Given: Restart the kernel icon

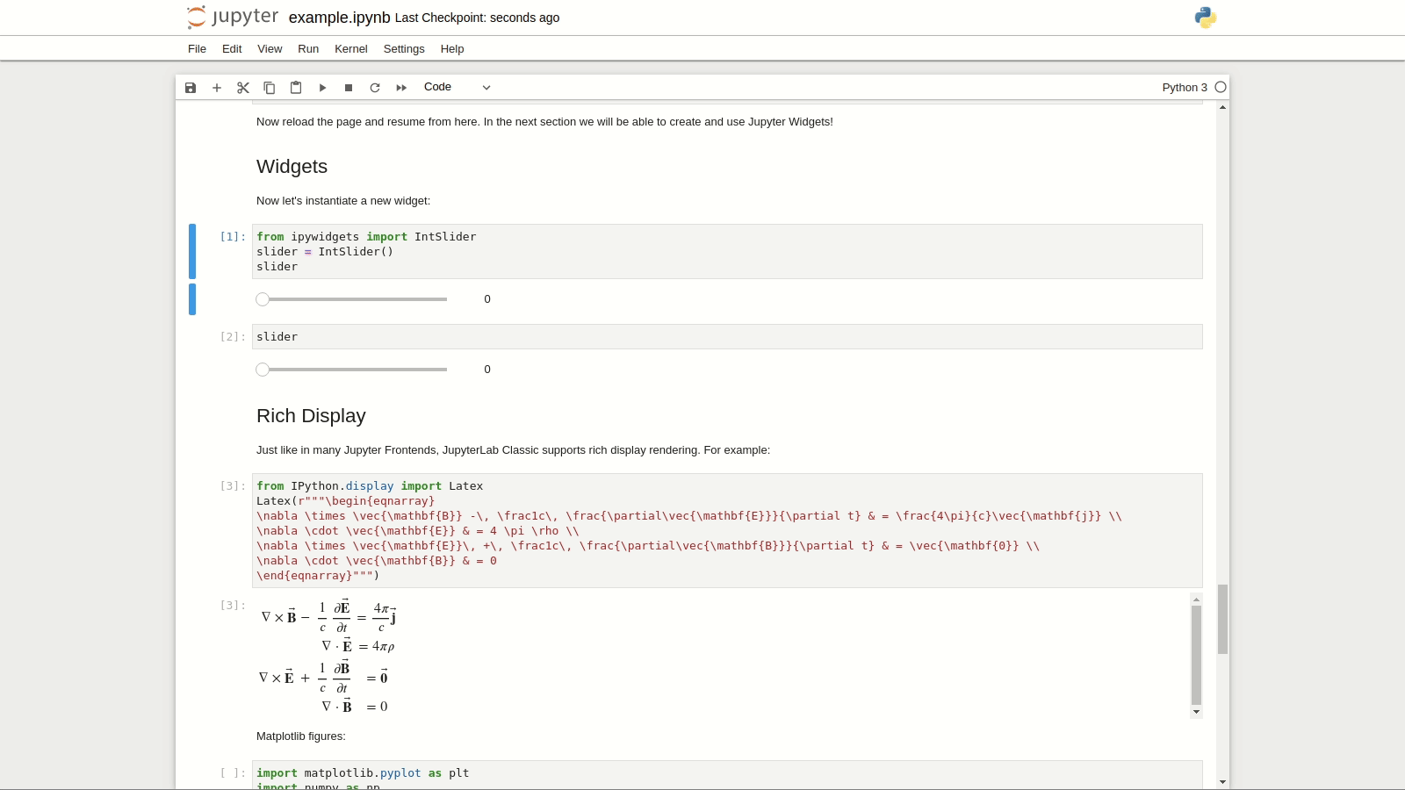Looking at the screenshot, I should [x=375, y=88].
